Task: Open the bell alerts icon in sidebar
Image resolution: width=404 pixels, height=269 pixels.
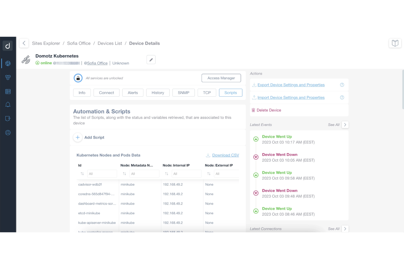Action: point(8,105)
